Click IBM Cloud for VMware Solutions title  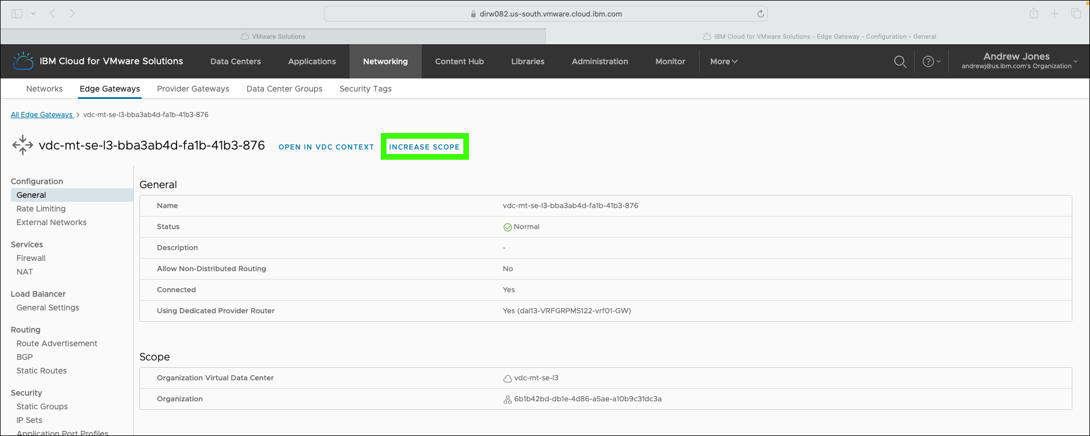(x=111, y=61)
